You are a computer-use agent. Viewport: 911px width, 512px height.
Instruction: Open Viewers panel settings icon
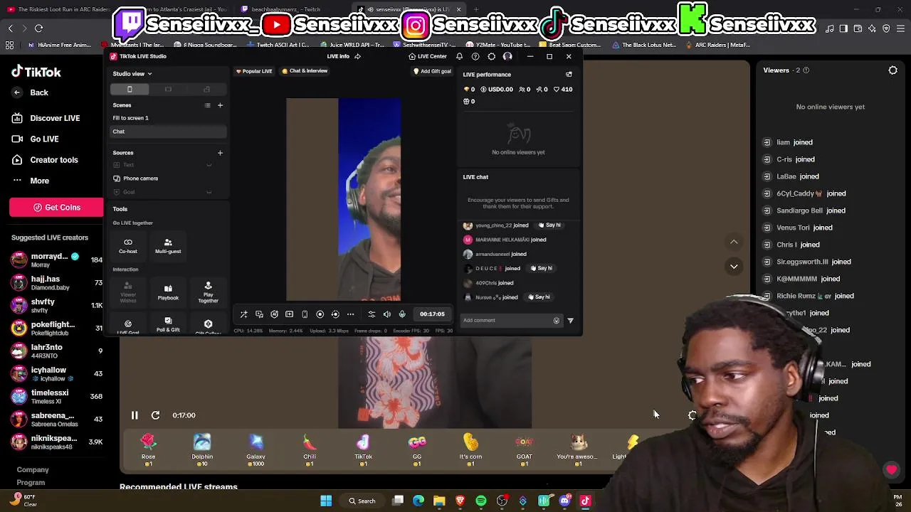point(893,70)
